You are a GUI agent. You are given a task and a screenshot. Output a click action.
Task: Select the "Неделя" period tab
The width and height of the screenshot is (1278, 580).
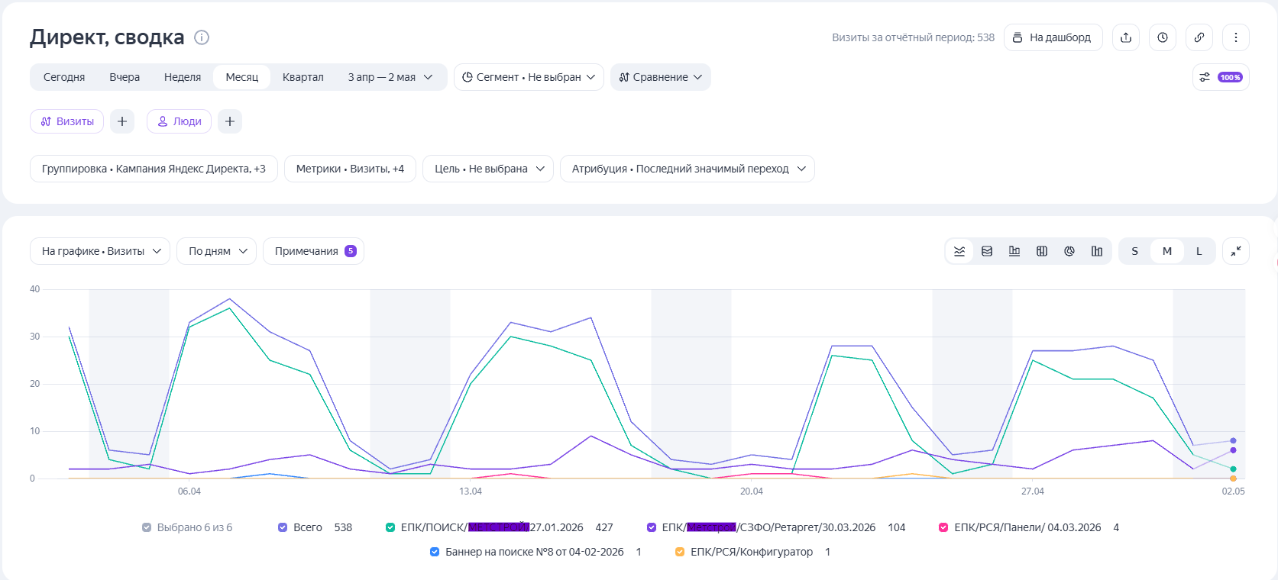pyautogui.click(x=183, y=77)
